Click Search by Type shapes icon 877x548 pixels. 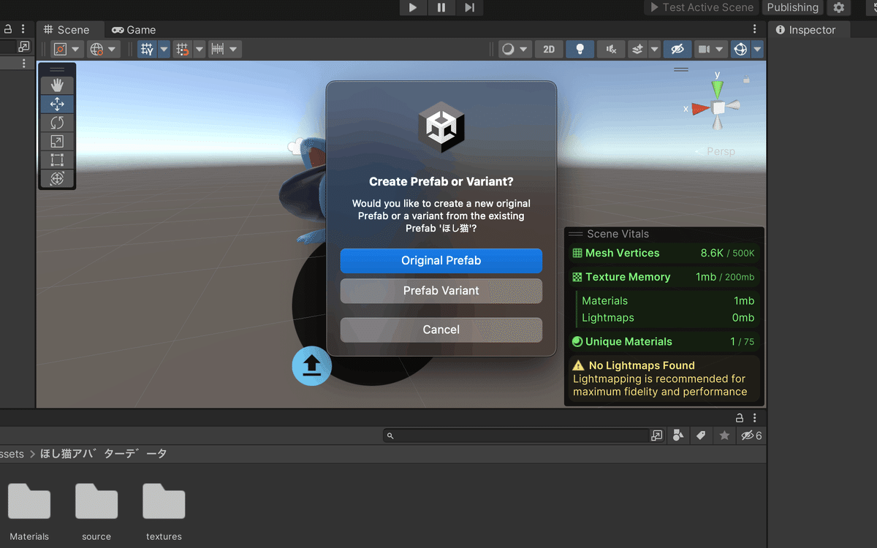click(679, 435)
